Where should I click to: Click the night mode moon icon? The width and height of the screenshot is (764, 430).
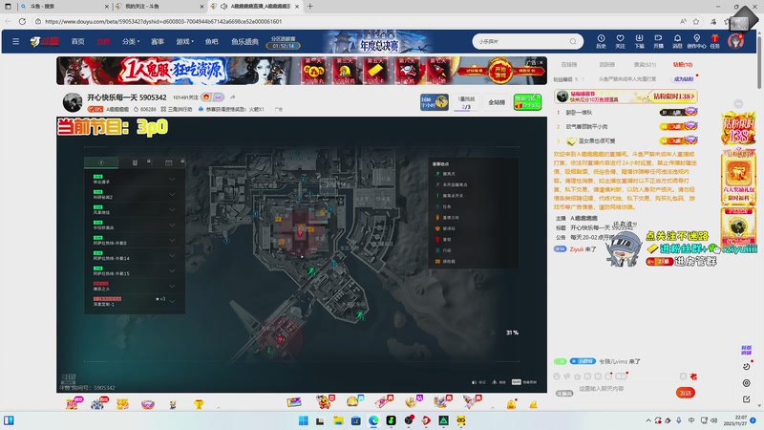point(747,367)
